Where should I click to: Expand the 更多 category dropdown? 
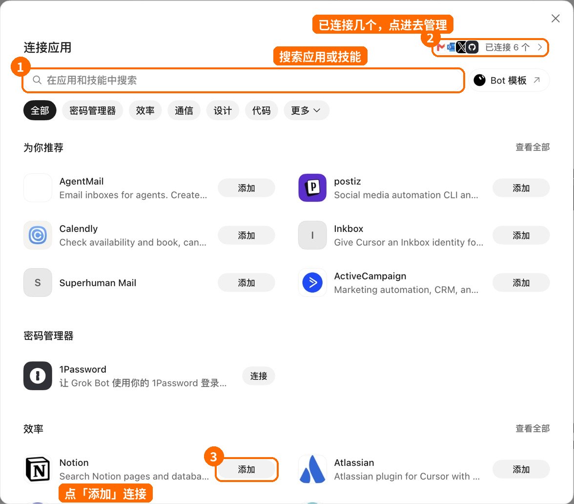coord(306,110)
